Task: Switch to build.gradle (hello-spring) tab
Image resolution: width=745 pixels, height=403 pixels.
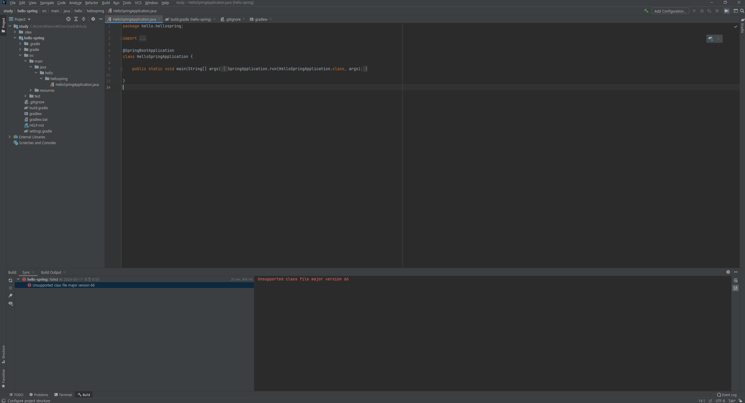Action: coord(190,19)
